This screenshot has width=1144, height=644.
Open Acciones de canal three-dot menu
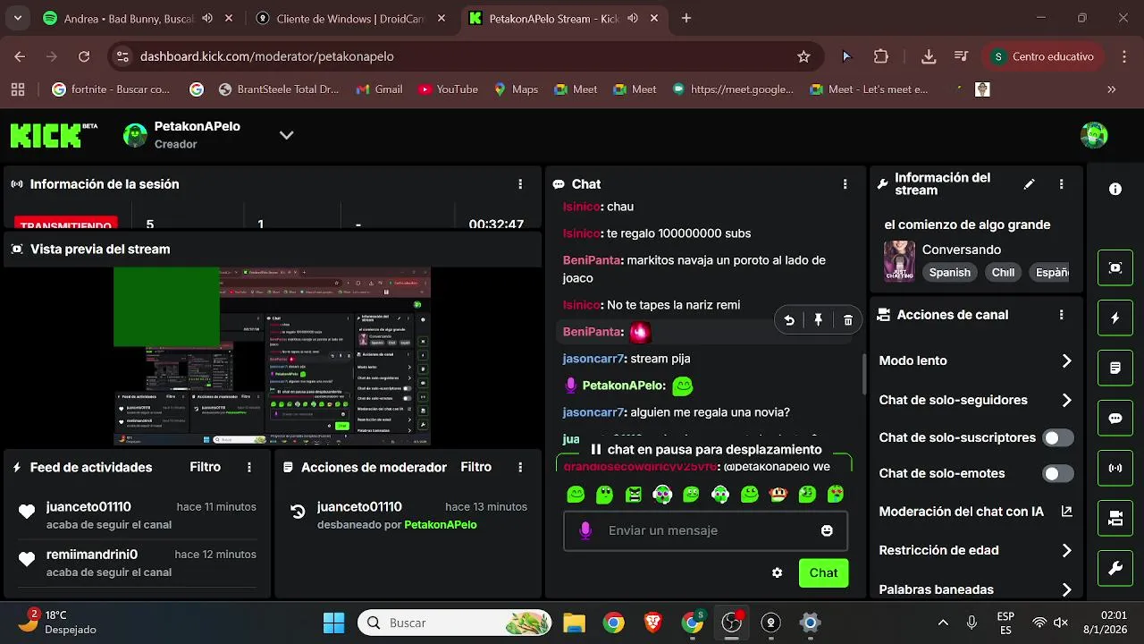coord(1061,315)
